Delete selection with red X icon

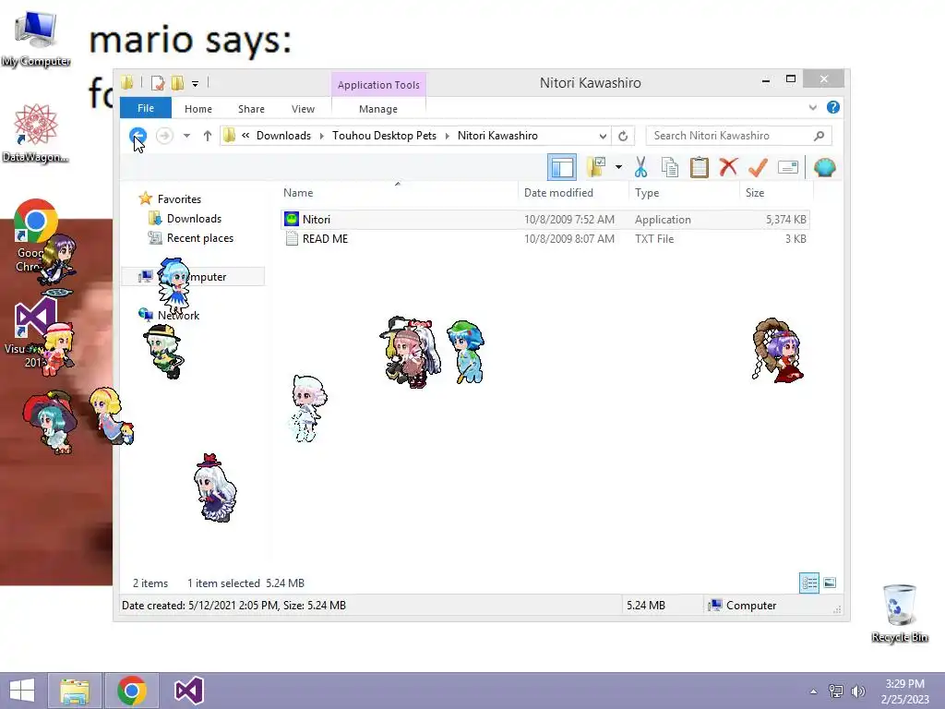point(728,167)
